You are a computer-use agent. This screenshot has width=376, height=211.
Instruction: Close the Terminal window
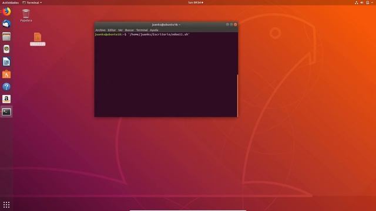tap(236, 25)
